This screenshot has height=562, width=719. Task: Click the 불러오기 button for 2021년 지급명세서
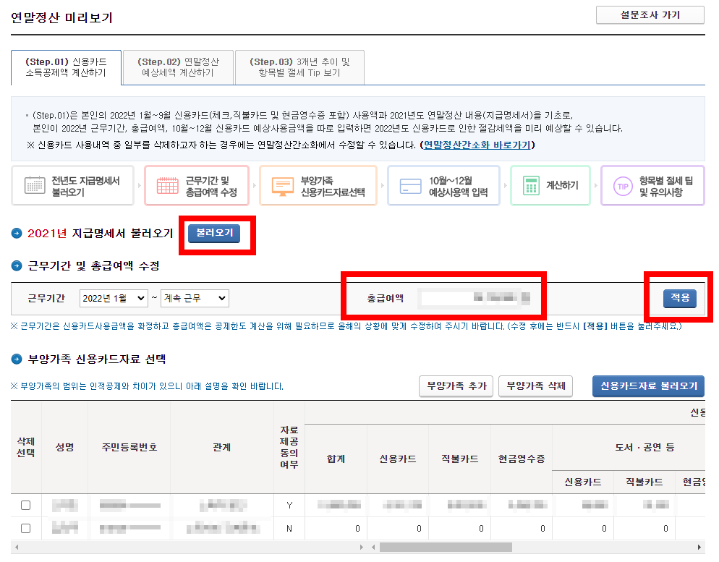(x=215, y=234)
